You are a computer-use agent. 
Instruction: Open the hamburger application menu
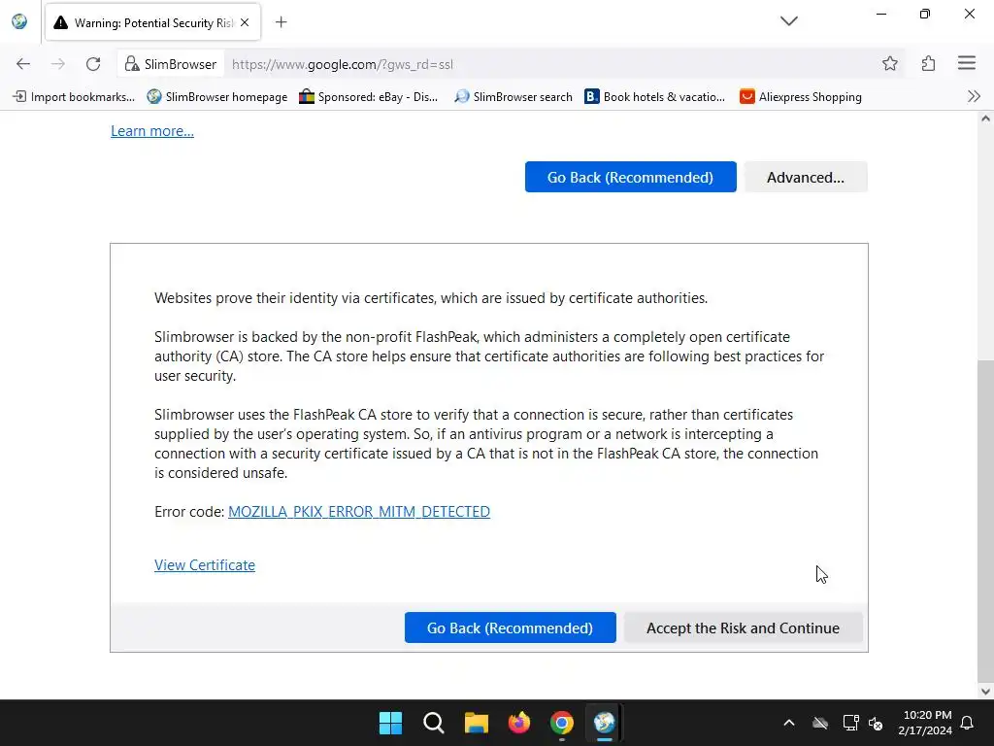tap(967, 63)
